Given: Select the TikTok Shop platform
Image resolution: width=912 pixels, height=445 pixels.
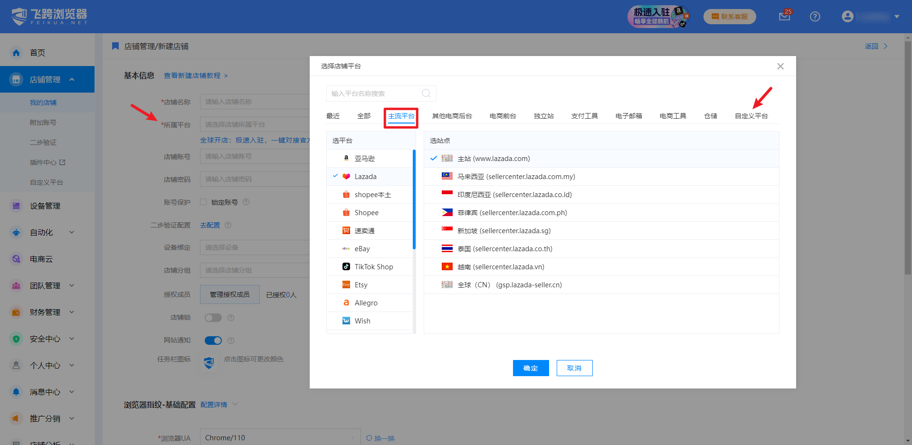Looking at the screenshot, I should [x=370, y=267].
